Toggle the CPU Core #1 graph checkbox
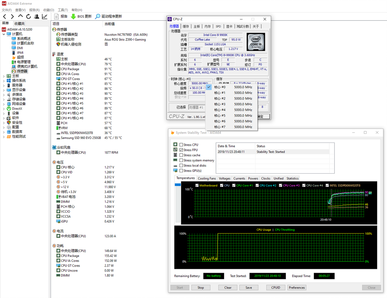This screenshot has height=298, width=387. (234, 186)
